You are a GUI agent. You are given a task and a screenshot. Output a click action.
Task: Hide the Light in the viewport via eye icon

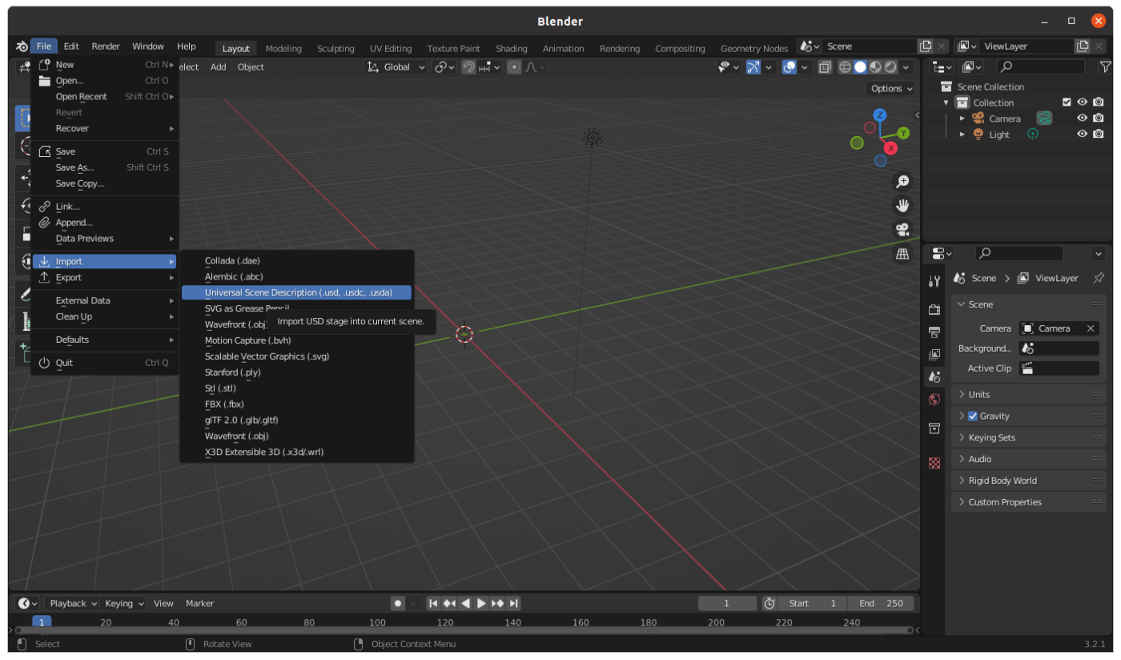click(x=1082, y=135)
